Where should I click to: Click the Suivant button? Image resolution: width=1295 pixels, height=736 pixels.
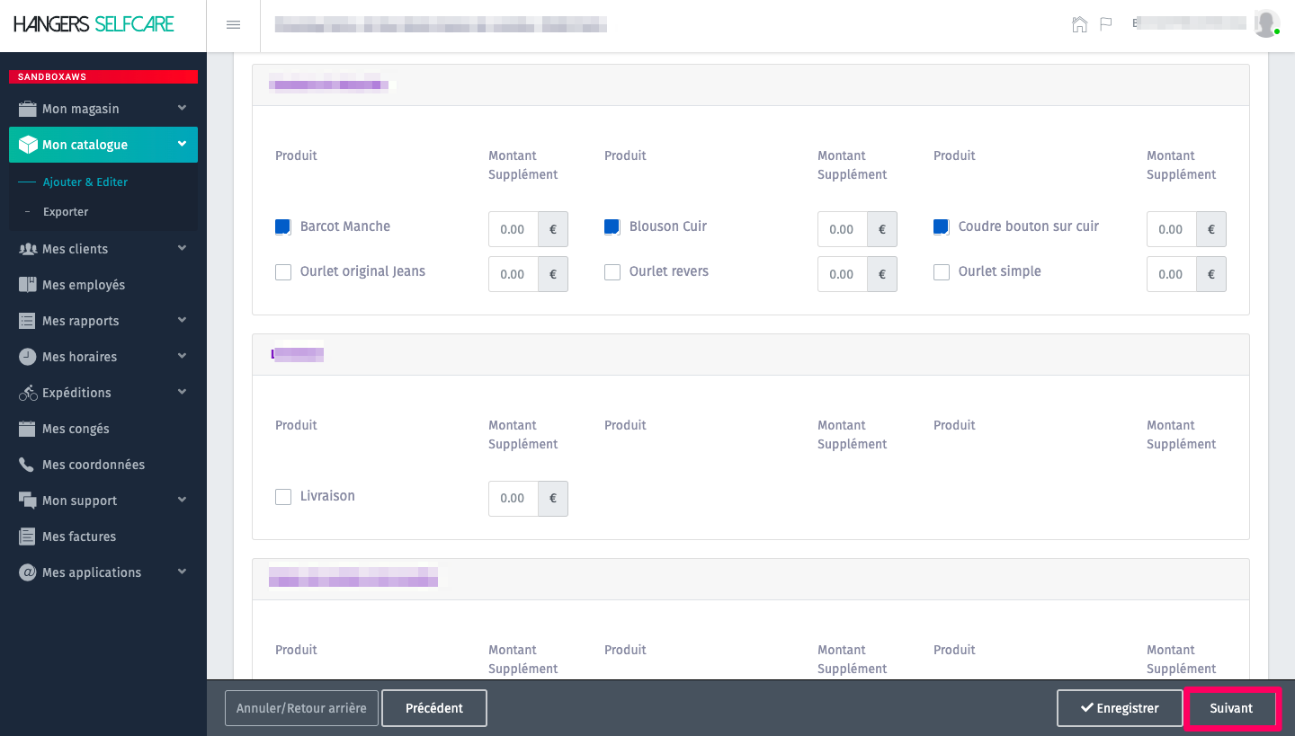click(x=1231, y=708)
